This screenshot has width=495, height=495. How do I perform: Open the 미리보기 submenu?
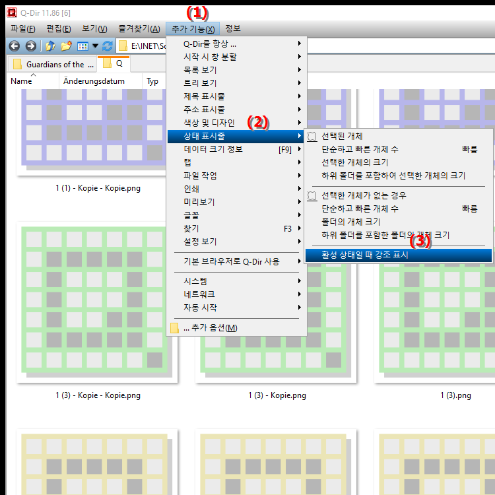pyautogui.click(x=236, y=203)
